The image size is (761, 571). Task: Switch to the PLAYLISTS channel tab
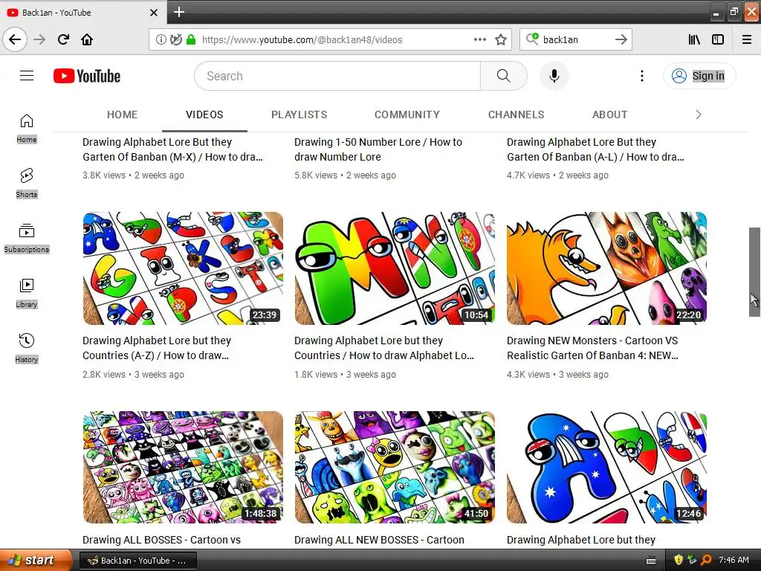point(299,114)
